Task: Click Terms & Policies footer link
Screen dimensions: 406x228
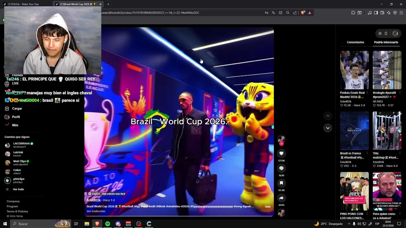Action: (x=17, y=212)
